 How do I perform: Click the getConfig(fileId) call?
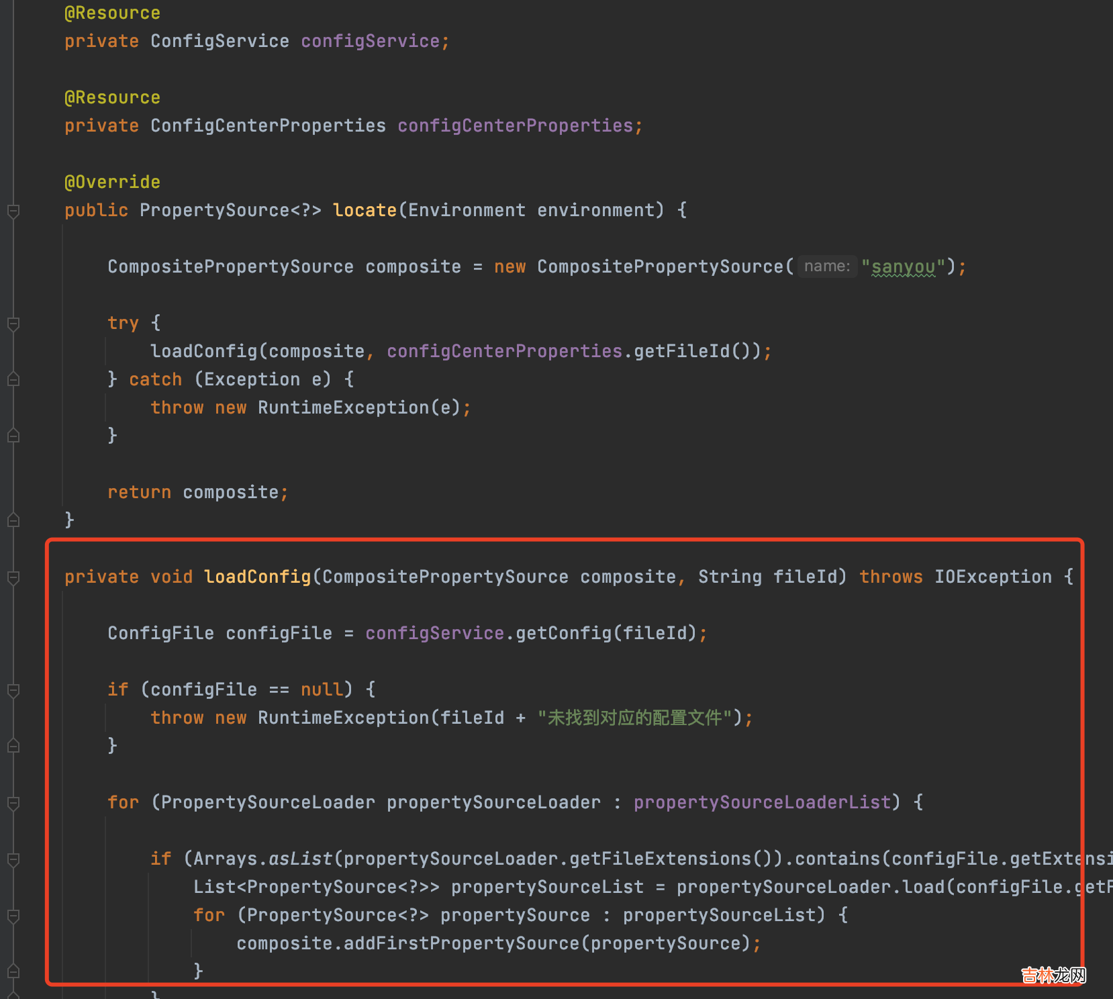click(606, 633)
